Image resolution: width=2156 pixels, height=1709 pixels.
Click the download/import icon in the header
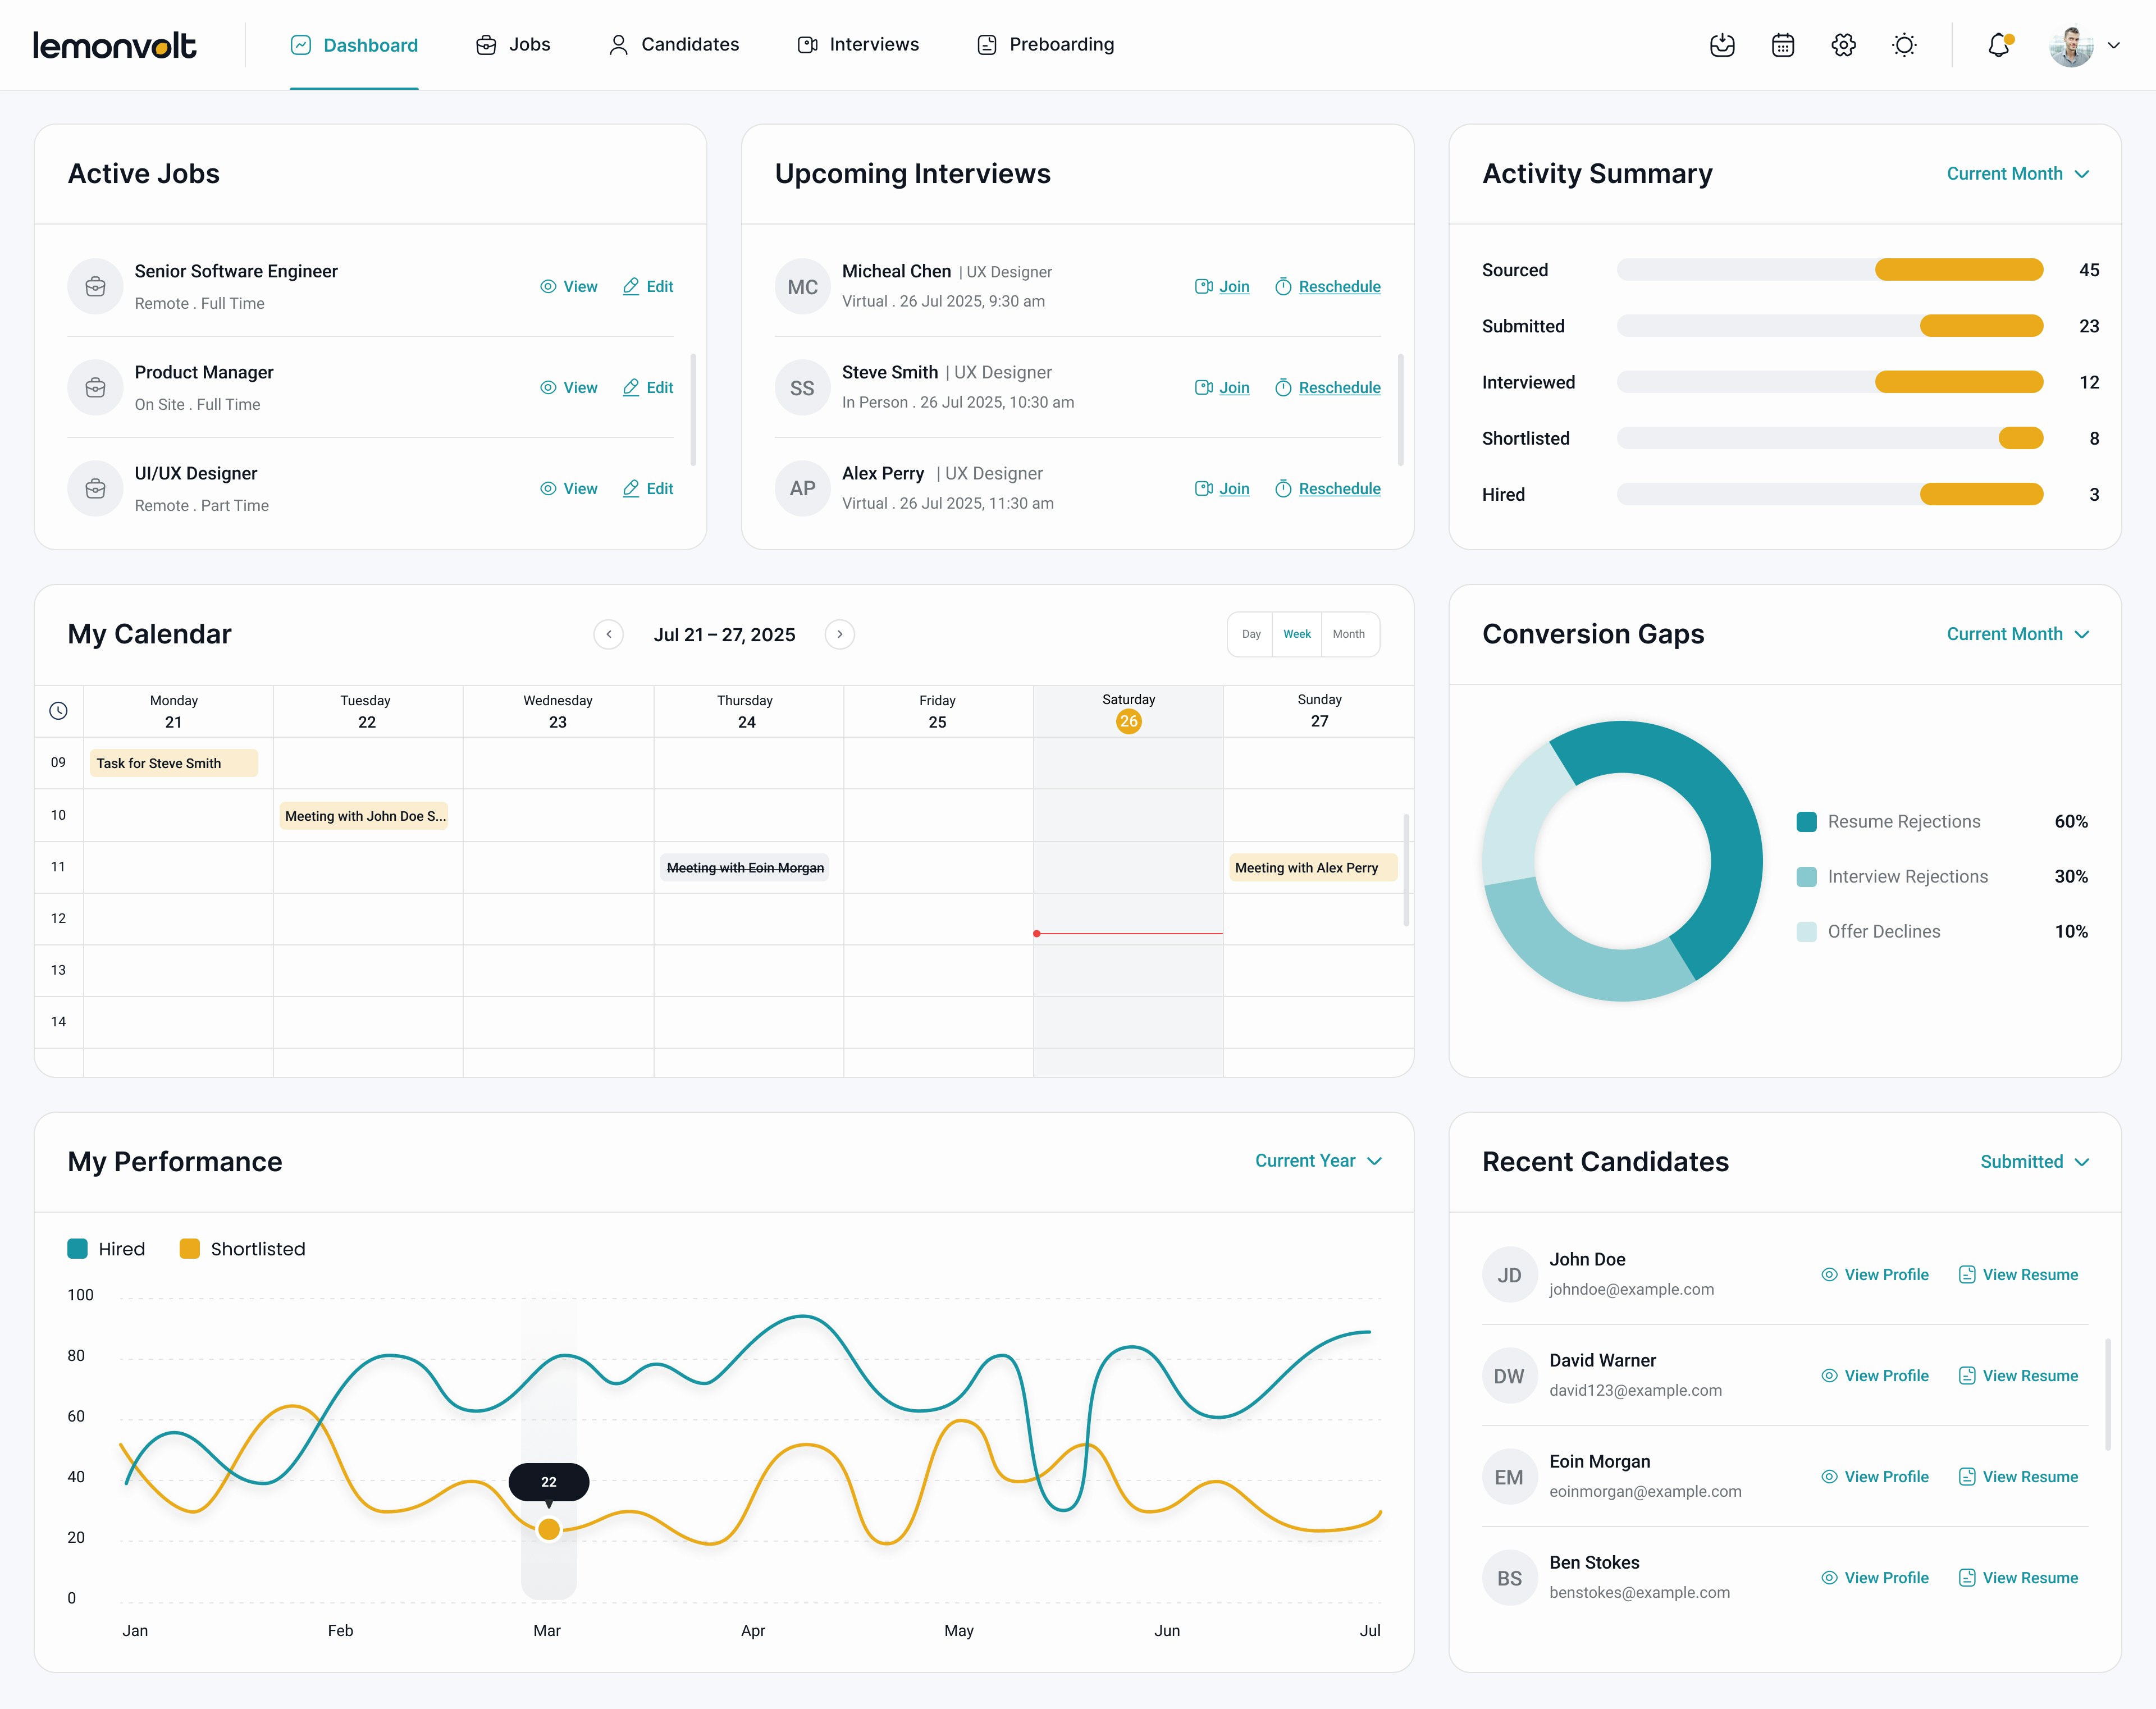pyautogui.click(x=1722, y=45)
